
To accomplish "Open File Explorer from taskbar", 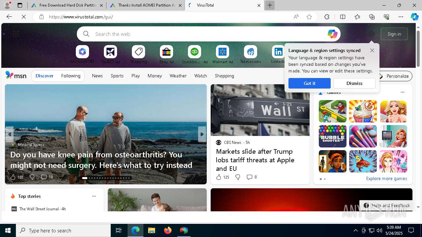I will tap(152, 230).
